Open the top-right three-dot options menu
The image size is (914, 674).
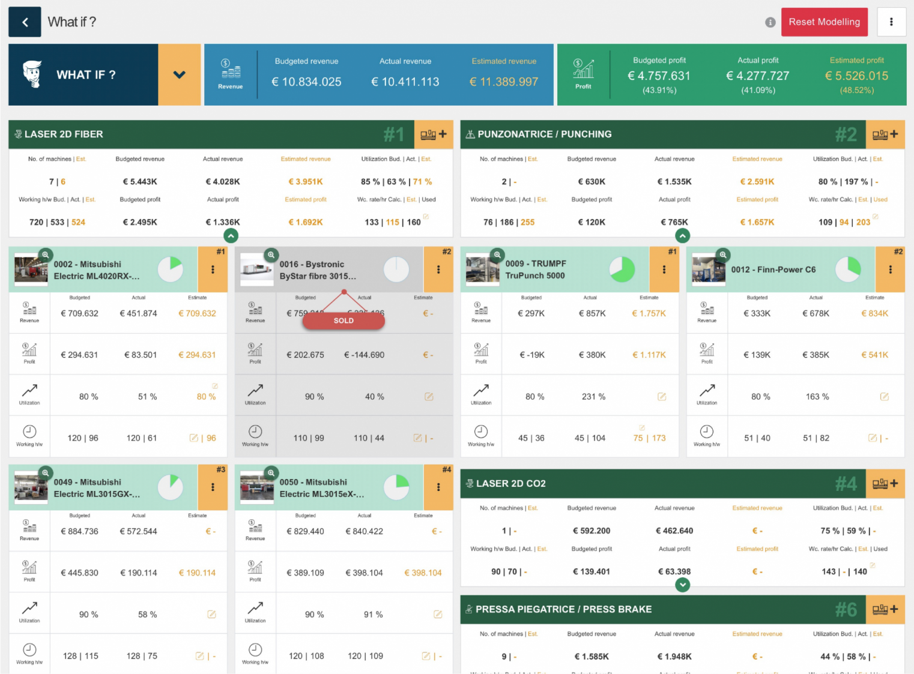(891, 22)
